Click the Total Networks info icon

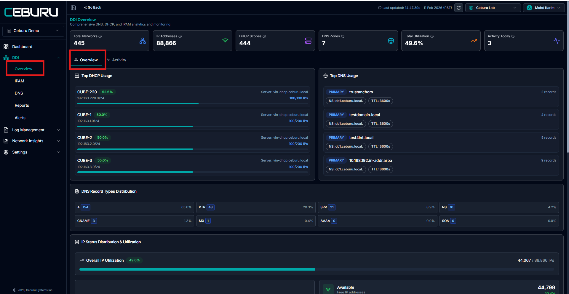click(x=100, y=36)
